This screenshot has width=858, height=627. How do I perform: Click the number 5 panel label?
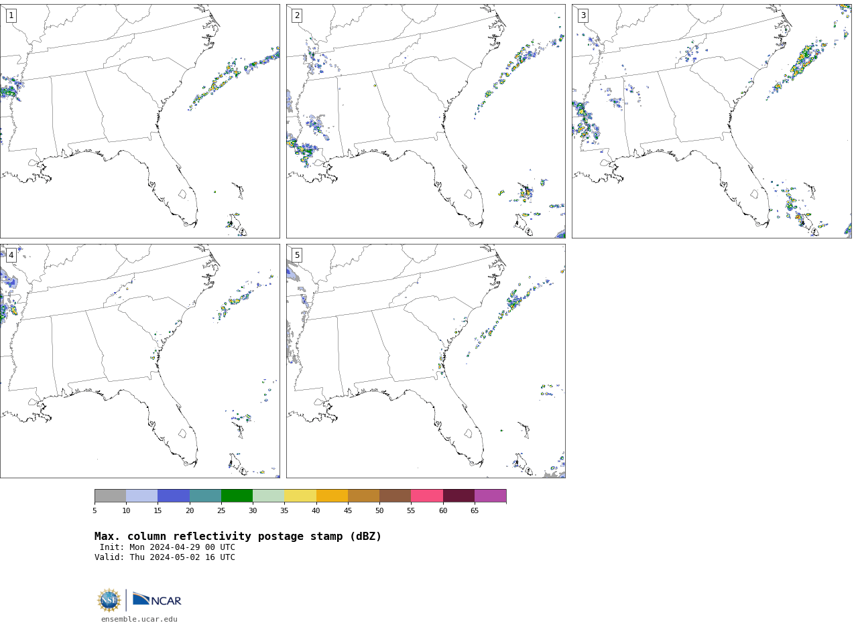(x=297, y=255)
